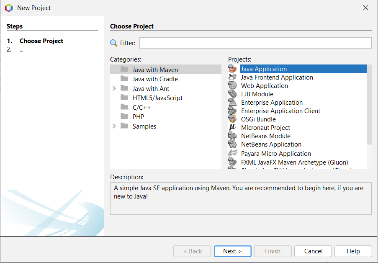378x263 pixels.
Task: Click the Projects list vertical scrollbar
Action: pyautogui.click(x=369, y=104)
